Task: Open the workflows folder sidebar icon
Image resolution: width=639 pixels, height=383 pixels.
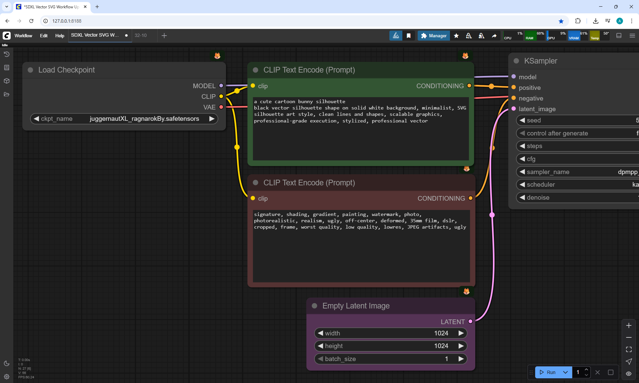Action: click(x=7, y=94)
